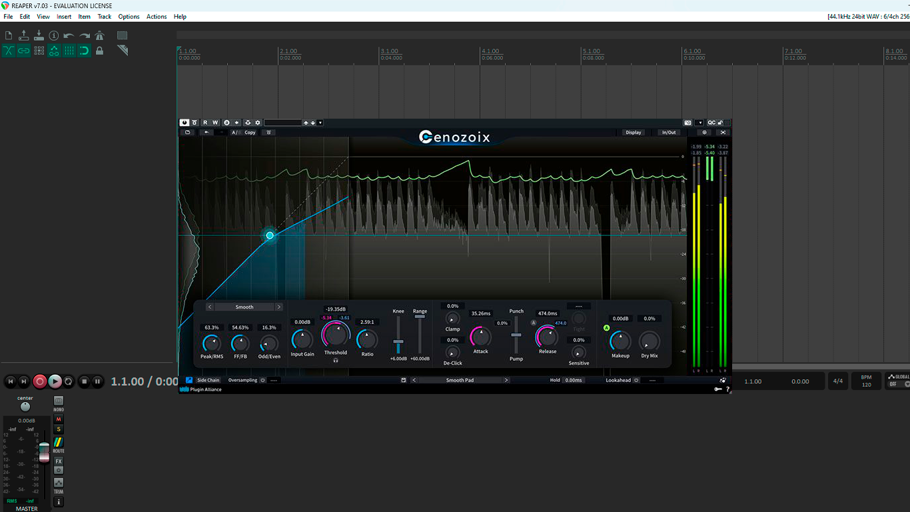This screenshot has height=512, width=910.
Task: Select next compressor style right of Smooth
Action: pyautogui.click(x=278, y=307)
